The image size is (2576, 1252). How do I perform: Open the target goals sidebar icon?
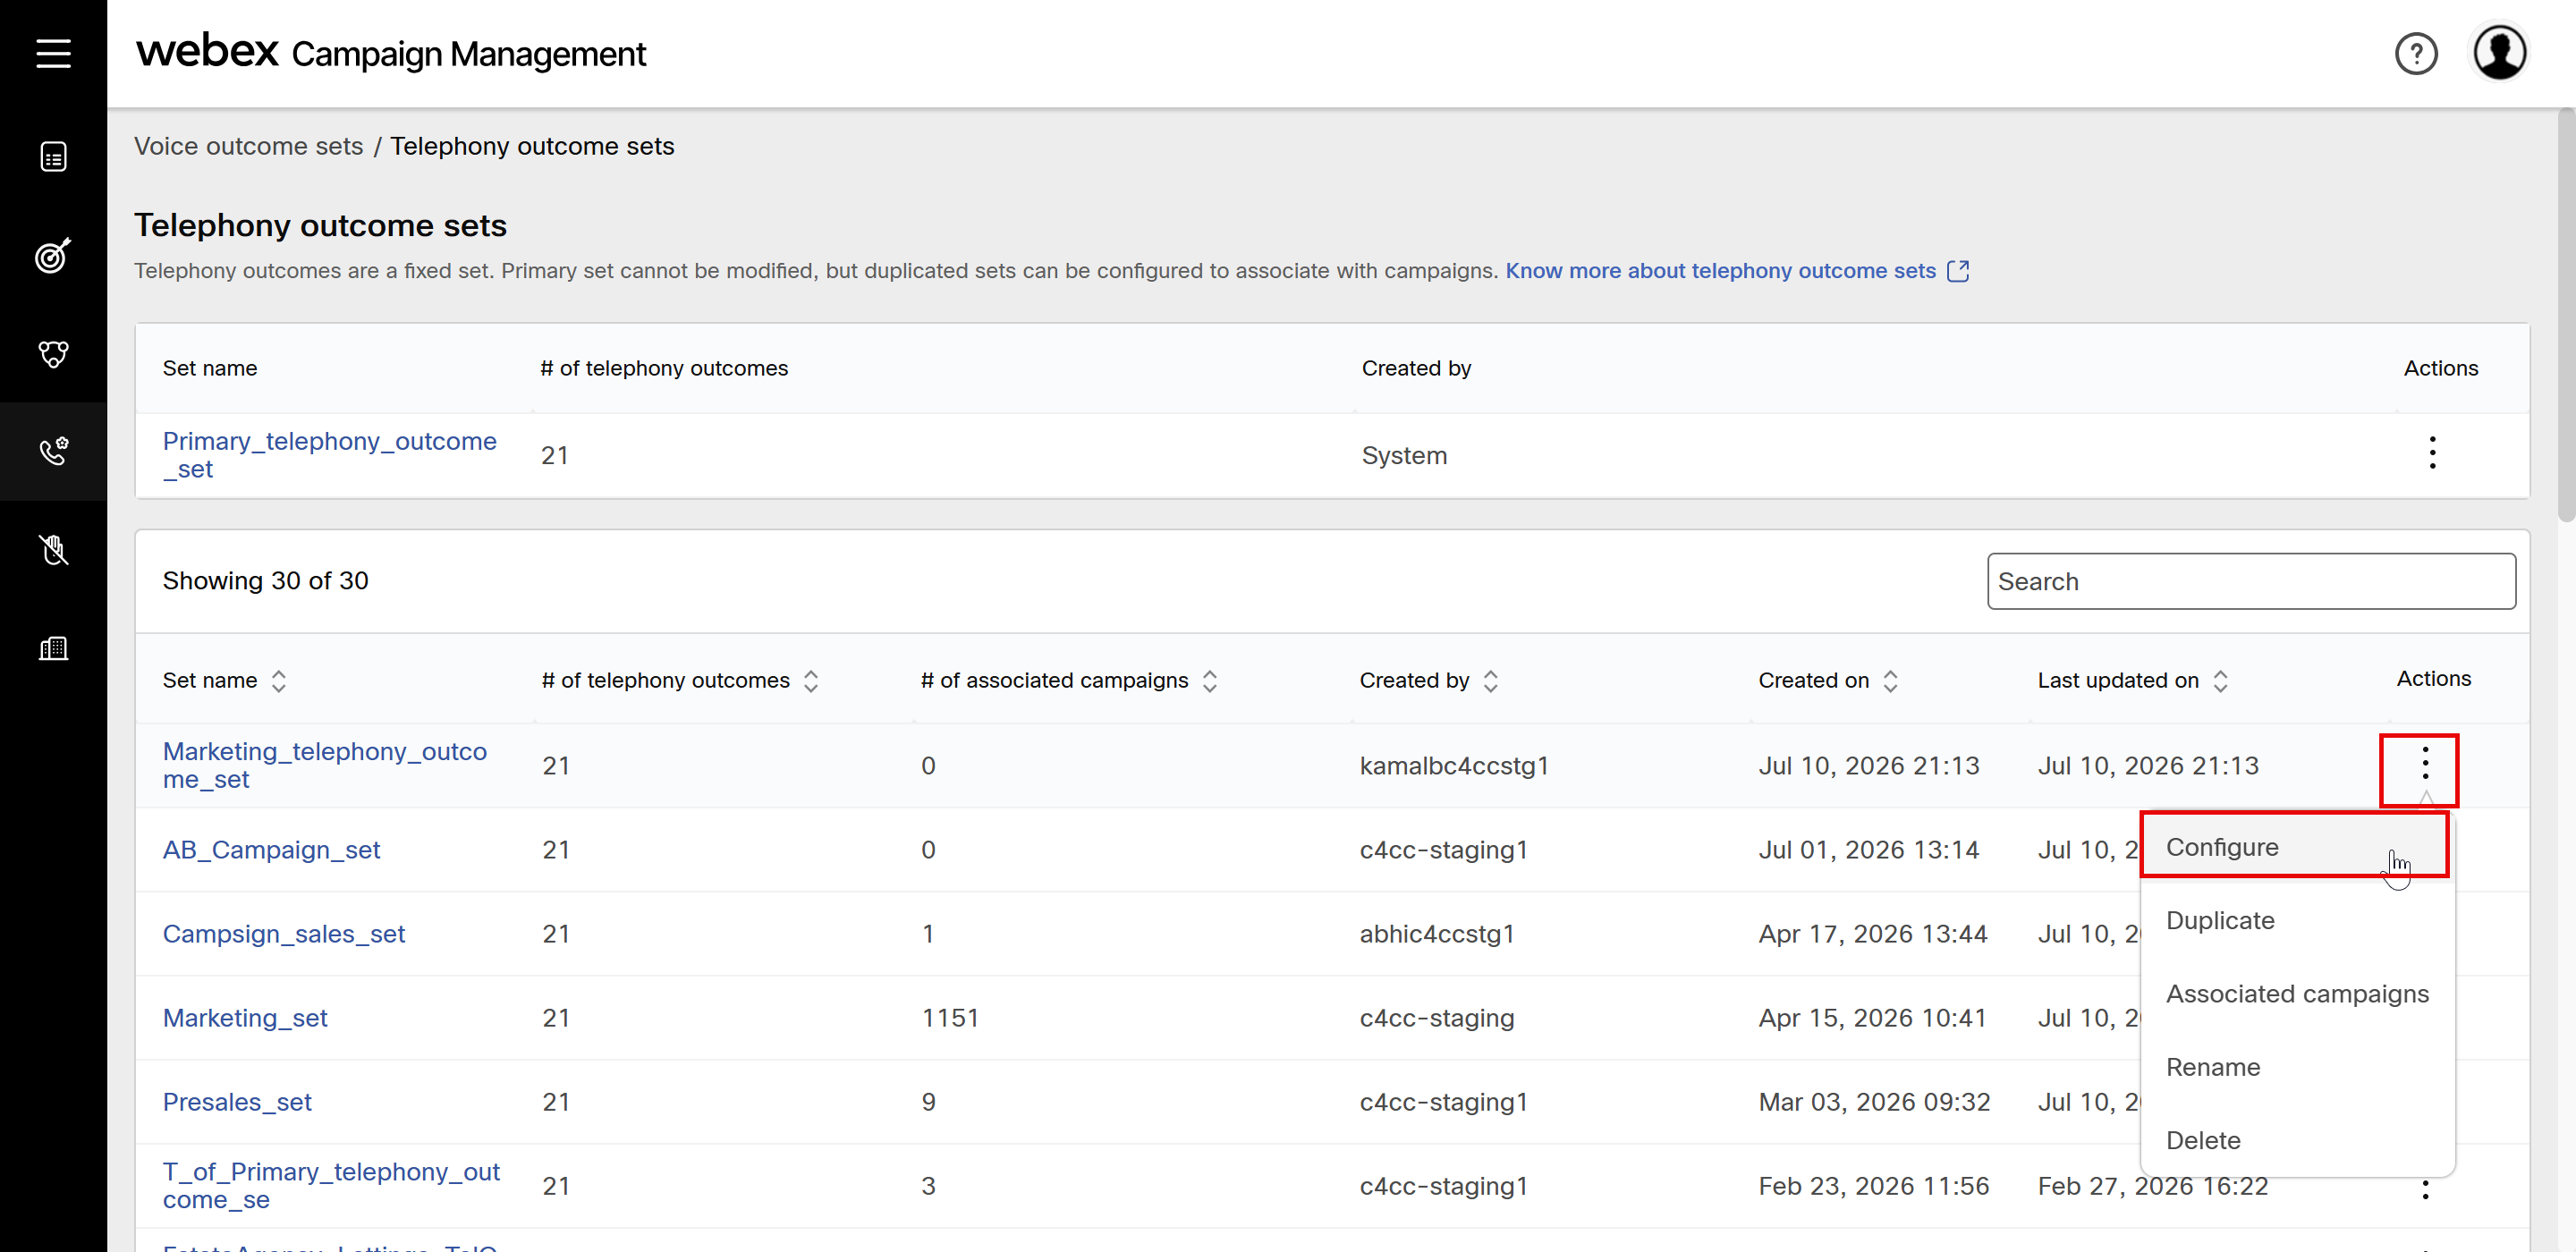(x=53, y=255)
